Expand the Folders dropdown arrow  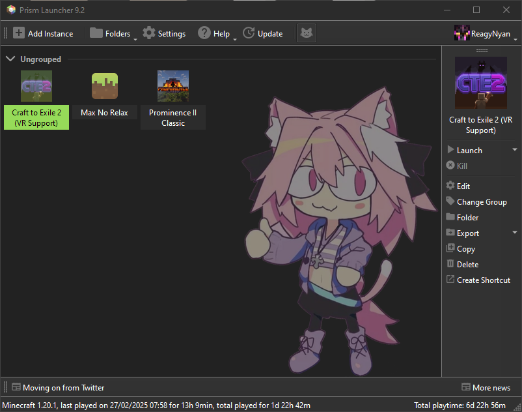tap(135, 39)
